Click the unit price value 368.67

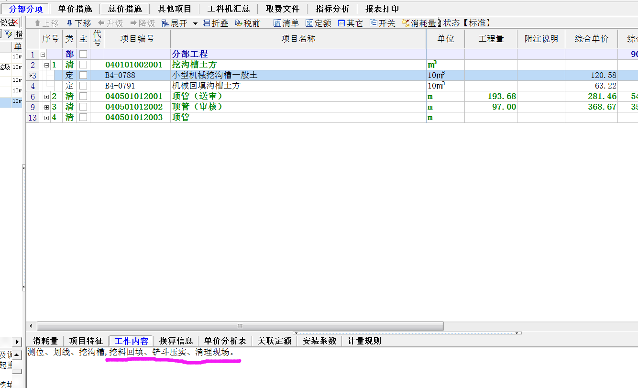pyautogui.click(x=602, y=107)
